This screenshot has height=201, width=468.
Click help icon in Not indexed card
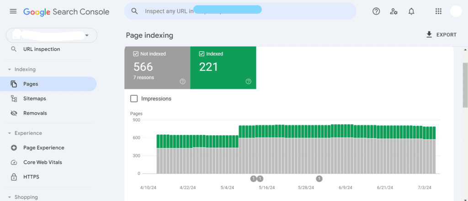click(x=183, y=82)
